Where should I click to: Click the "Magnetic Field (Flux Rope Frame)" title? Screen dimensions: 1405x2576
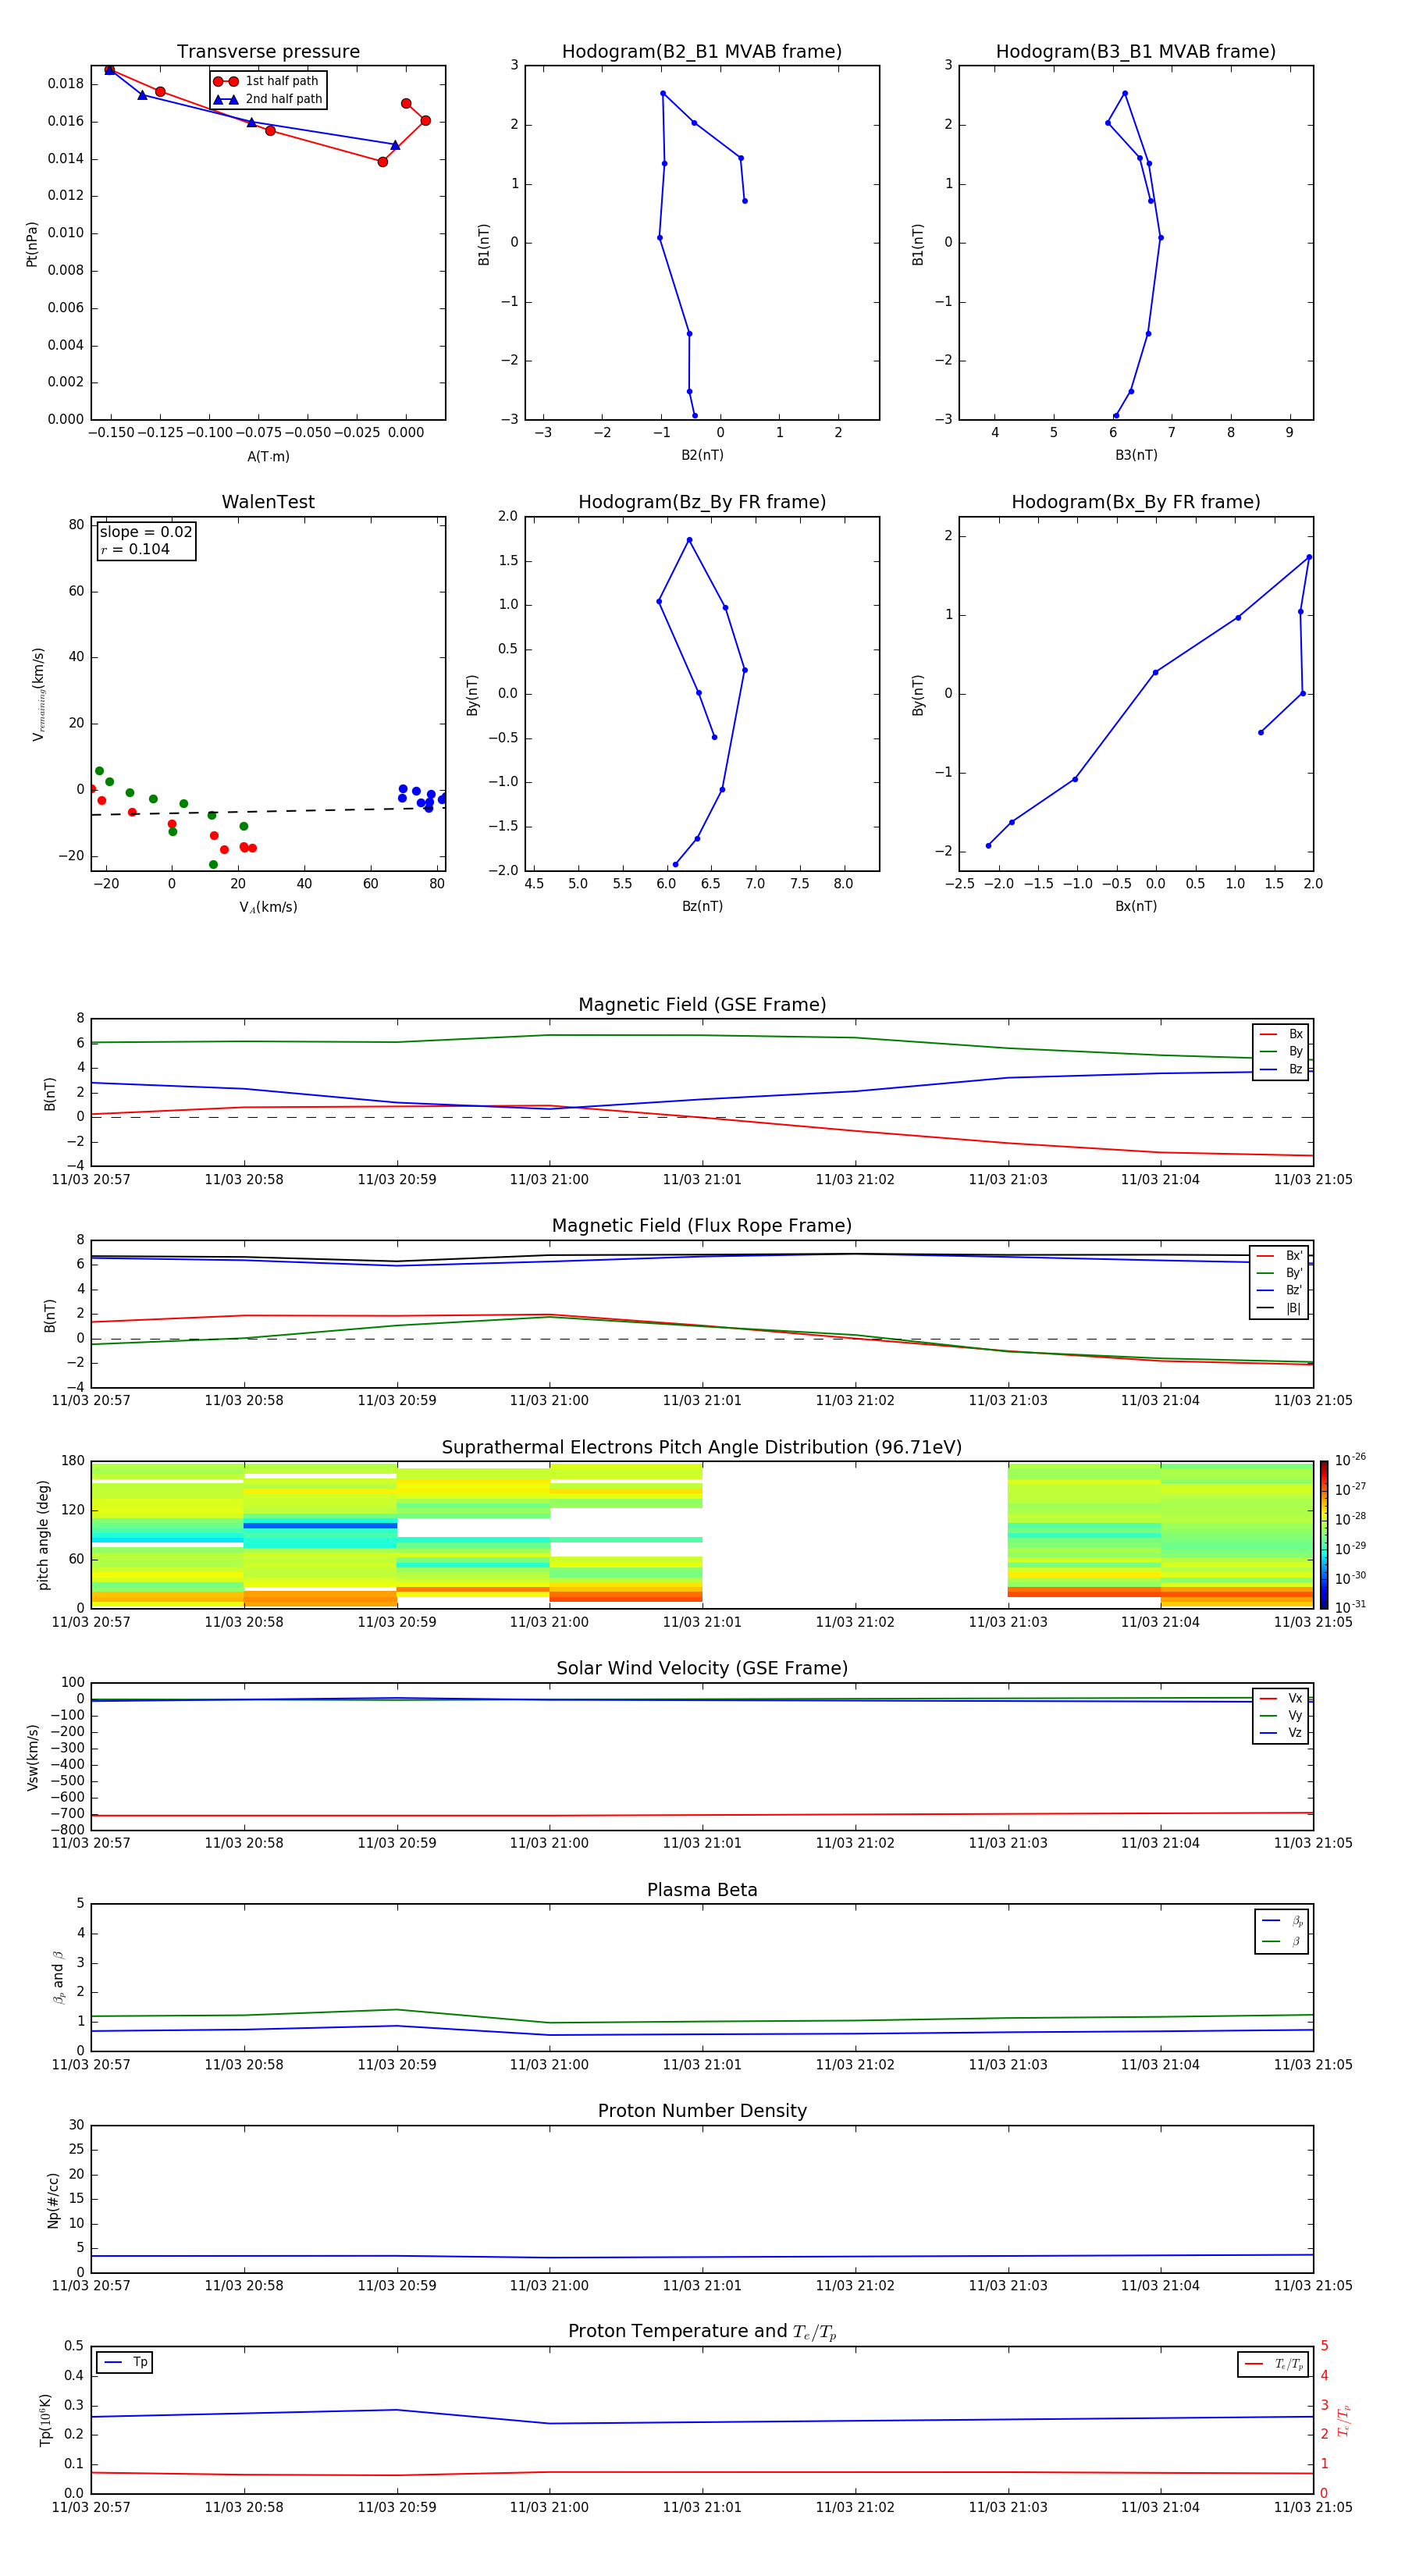coord(702,1226)
